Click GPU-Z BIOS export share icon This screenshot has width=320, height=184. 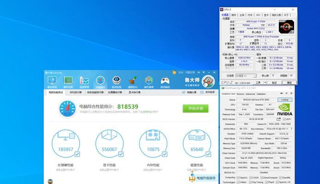pyautogui.click(x=279, y=119)
